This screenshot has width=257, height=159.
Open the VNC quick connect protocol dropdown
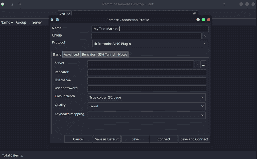64,14
